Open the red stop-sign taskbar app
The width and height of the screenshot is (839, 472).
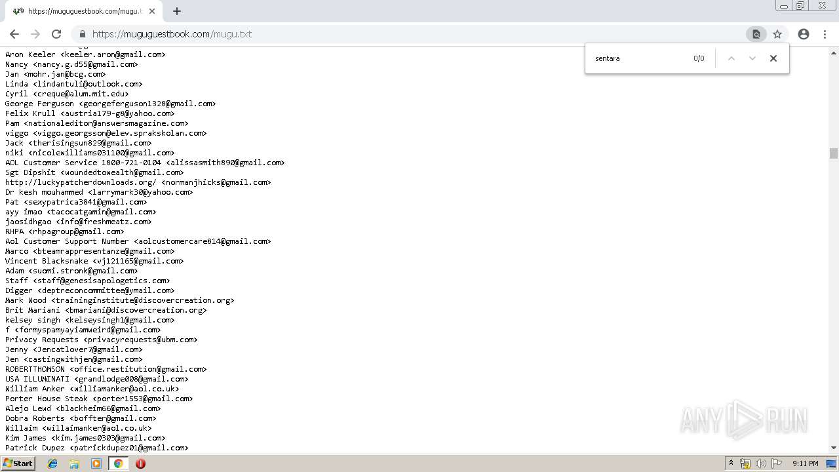[x=140, y=463]
